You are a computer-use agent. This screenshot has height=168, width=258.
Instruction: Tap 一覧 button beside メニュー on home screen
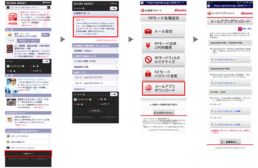tap(46, 61)
